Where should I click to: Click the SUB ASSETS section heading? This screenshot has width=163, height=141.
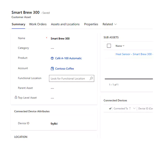coord(111,37)
